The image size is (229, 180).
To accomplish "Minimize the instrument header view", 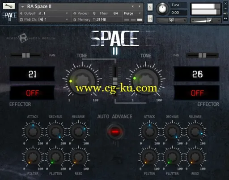I will point(225,9).
